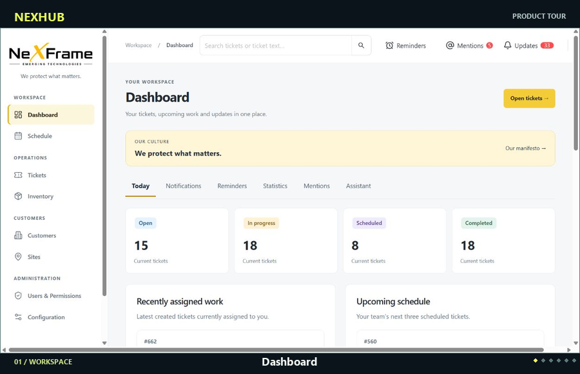Click the Workspace breadcrumb link
580x374 pixels.
coord(139,45)
